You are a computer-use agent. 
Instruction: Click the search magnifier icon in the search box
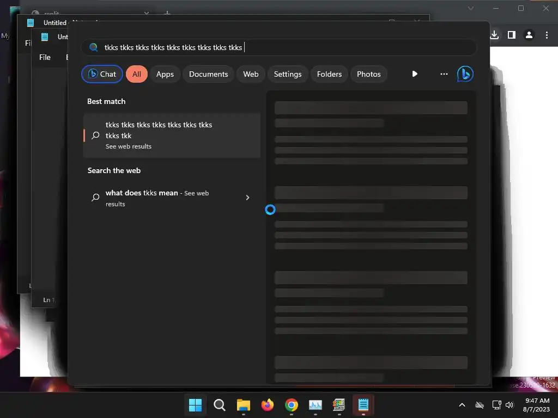94,47
